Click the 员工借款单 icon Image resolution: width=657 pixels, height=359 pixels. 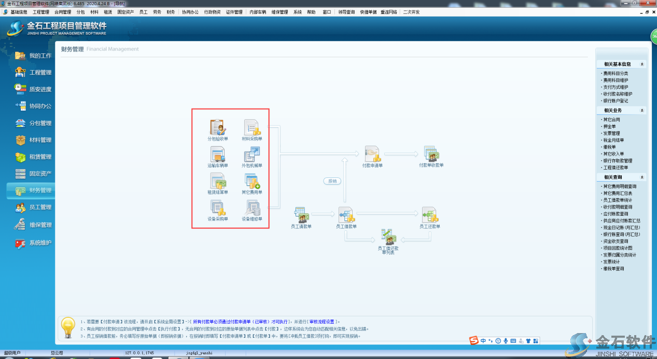tap(345, 215)
